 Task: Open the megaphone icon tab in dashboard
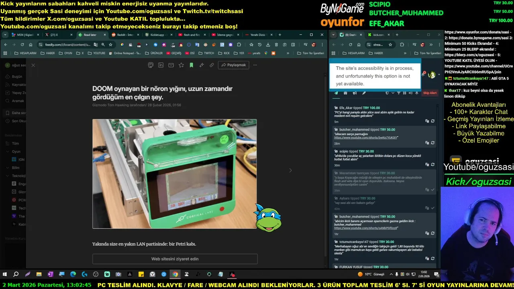[355, 93]
